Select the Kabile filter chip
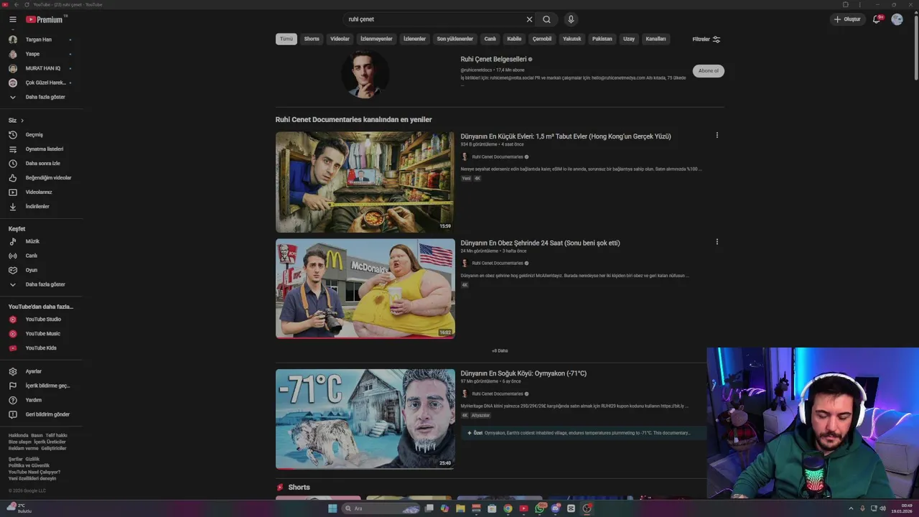This screenshot has width=919, height=517. point(514,39)
